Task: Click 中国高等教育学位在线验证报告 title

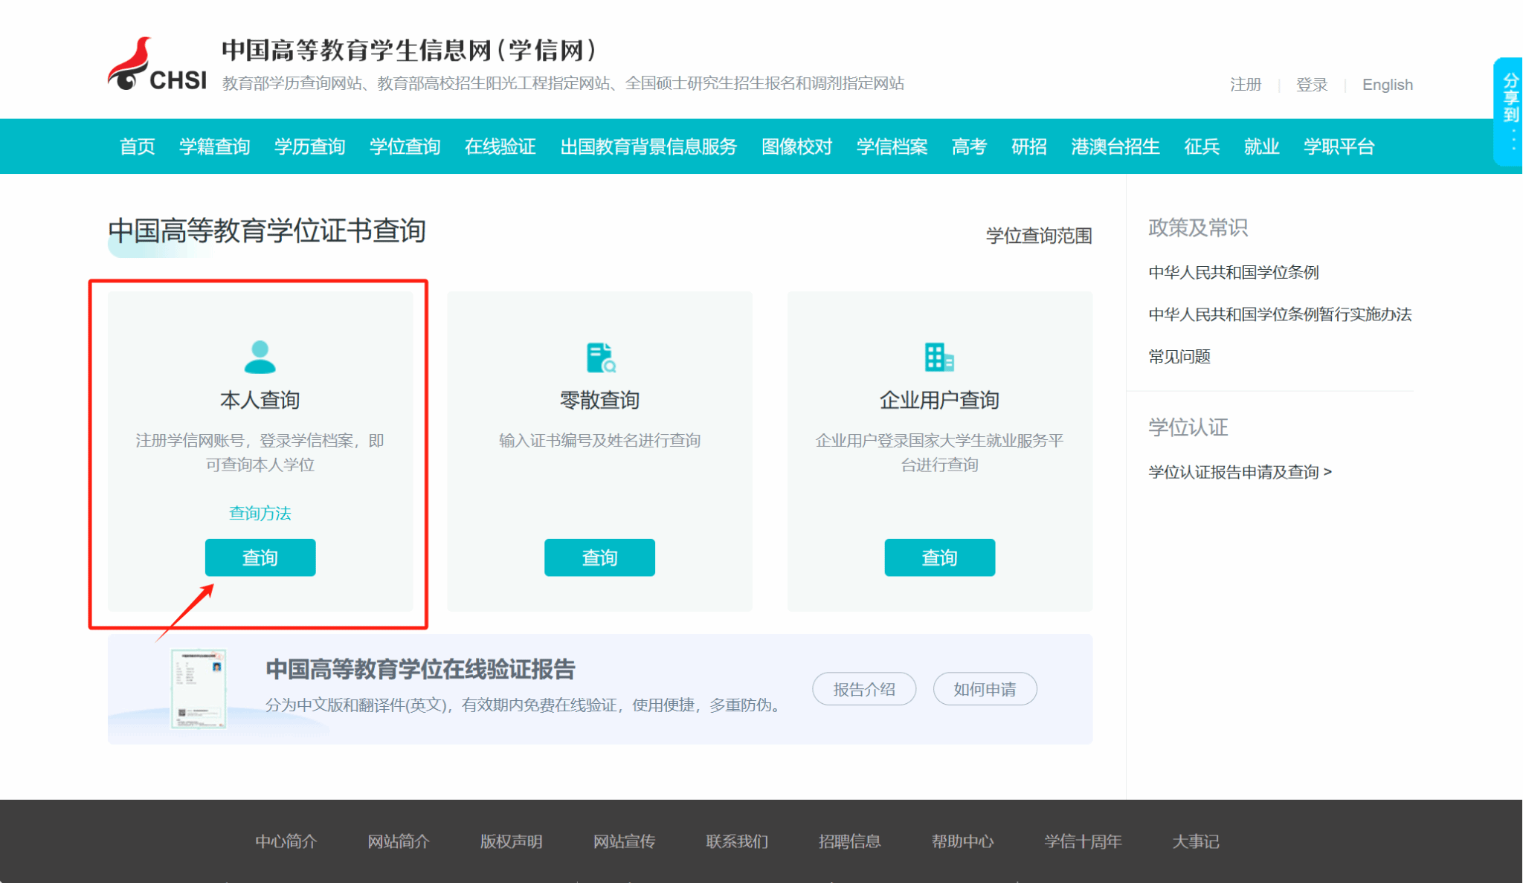Action: pos(420,669)
